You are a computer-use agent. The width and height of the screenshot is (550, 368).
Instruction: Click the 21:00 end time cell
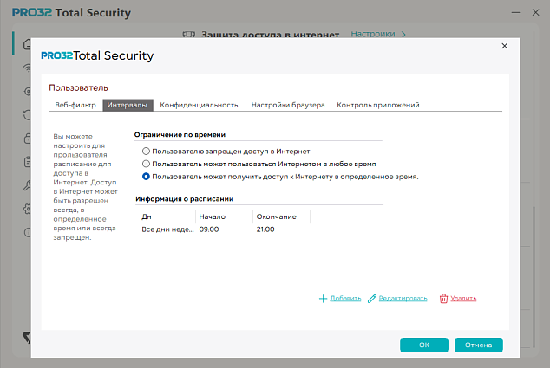point(265,229)
